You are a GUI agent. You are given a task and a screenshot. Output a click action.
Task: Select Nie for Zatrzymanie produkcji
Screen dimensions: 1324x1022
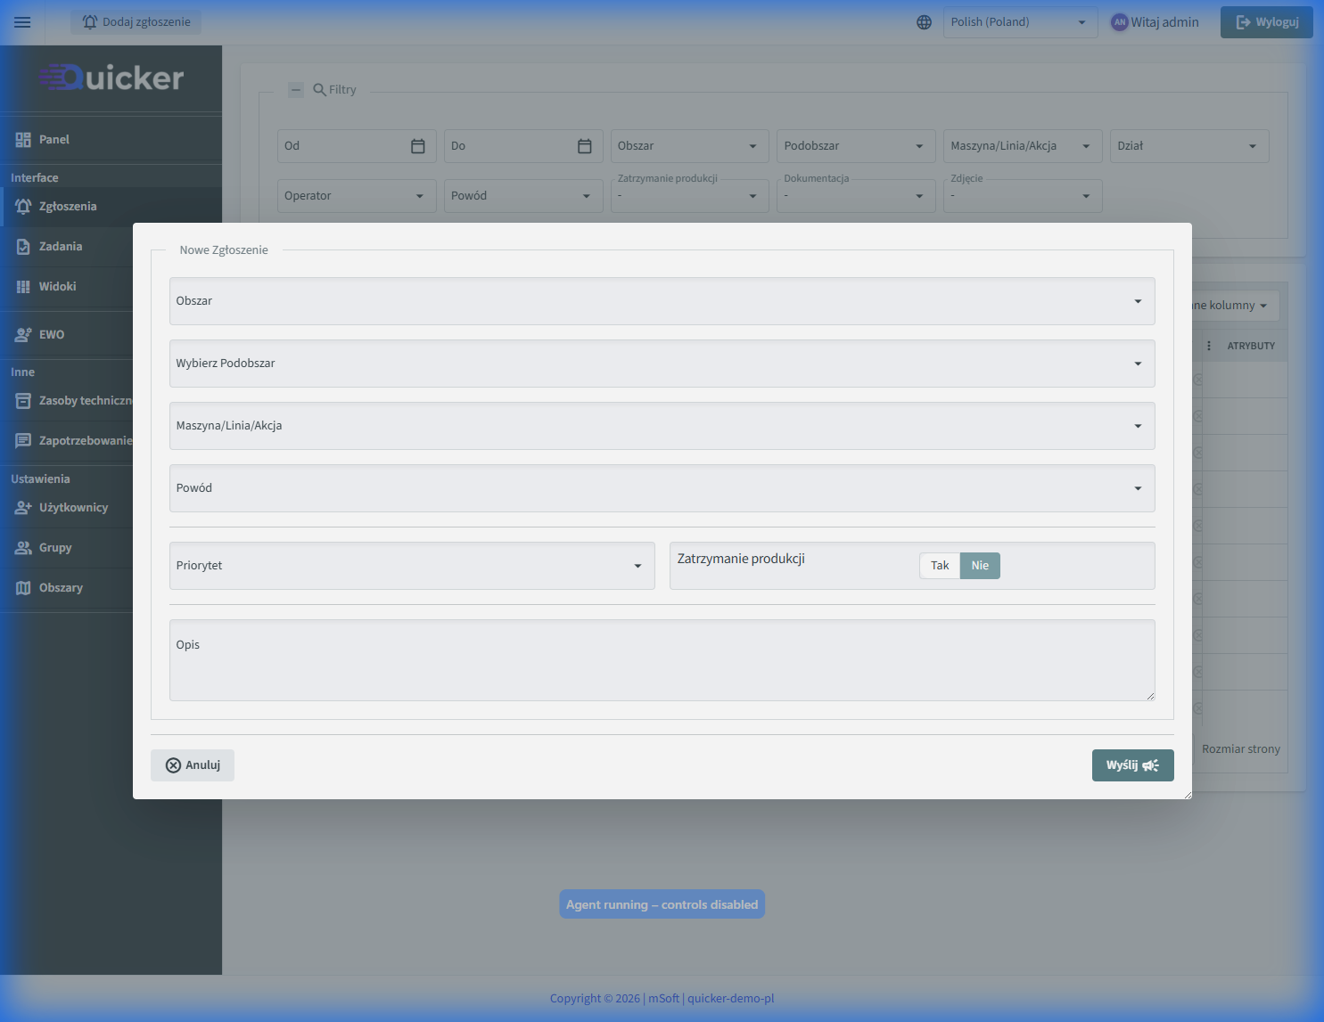coord(980,566)
